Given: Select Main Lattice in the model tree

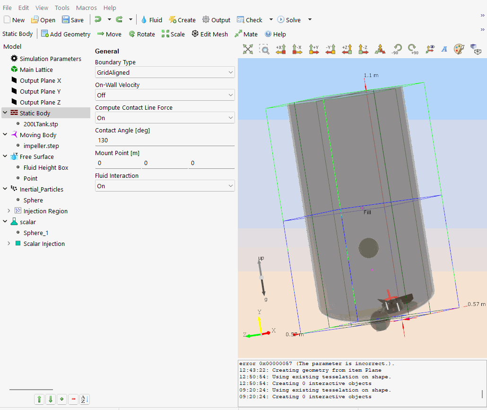Looking at the screenshot, I should 36,70.
